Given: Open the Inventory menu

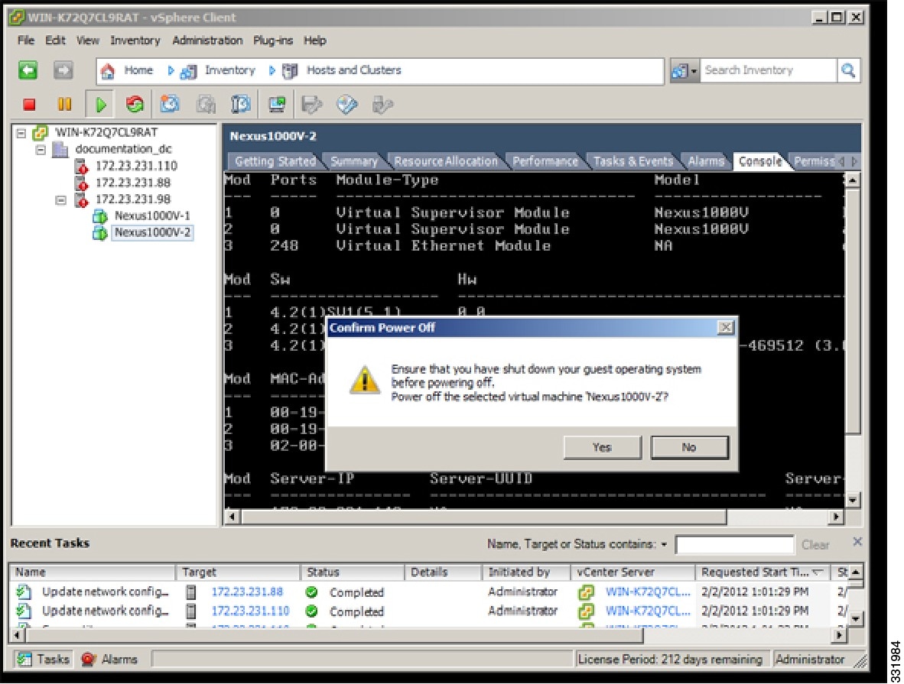Looking at the screenshot, I should pyautogui.click(x=135, y=41).
